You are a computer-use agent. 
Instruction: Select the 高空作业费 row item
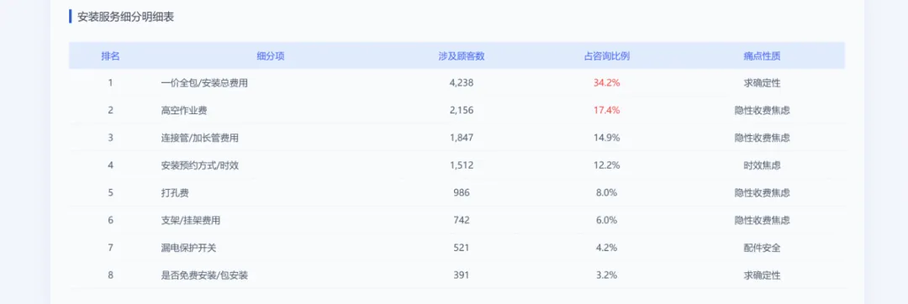coord(184,110)
